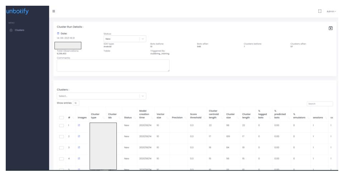Screen dimensions: 344x193
Task: Click the Images column header
Action: pos(82,118)
